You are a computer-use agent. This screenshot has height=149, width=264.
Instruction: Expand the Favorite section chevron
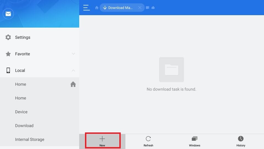click(73, 54)
